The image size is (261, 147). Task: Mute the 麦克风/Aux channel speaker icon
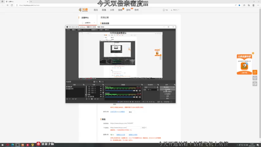[x=137, y=91]
